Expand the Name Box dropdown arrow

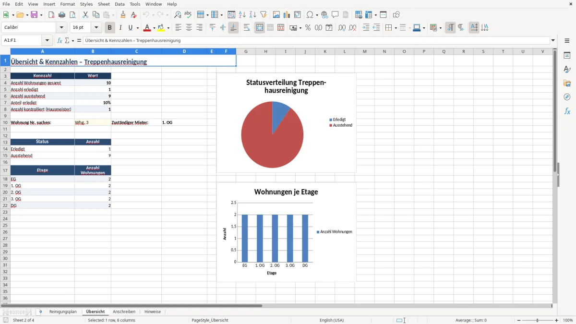tap(47, 41)
